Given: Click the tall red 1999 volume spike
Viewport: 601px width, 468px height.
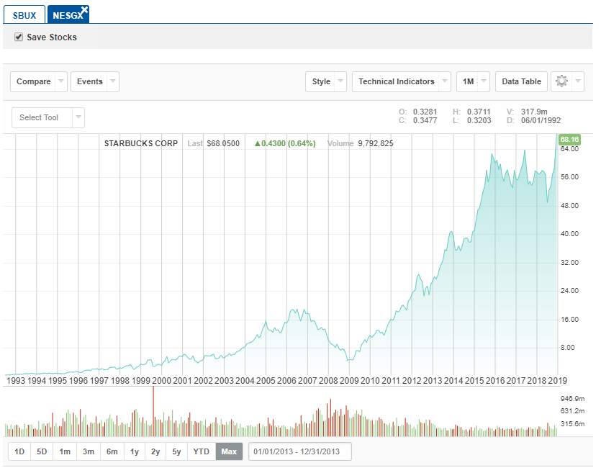Looking at the screenshot, I should coord(153,411).
